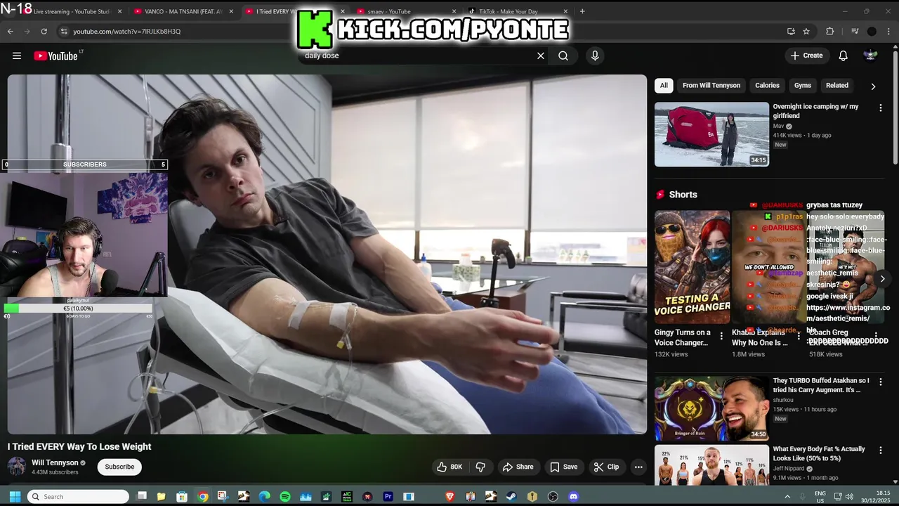This screenshot has width=899, height=506.
Task: Click the Share button
Action: pos(518,467)
